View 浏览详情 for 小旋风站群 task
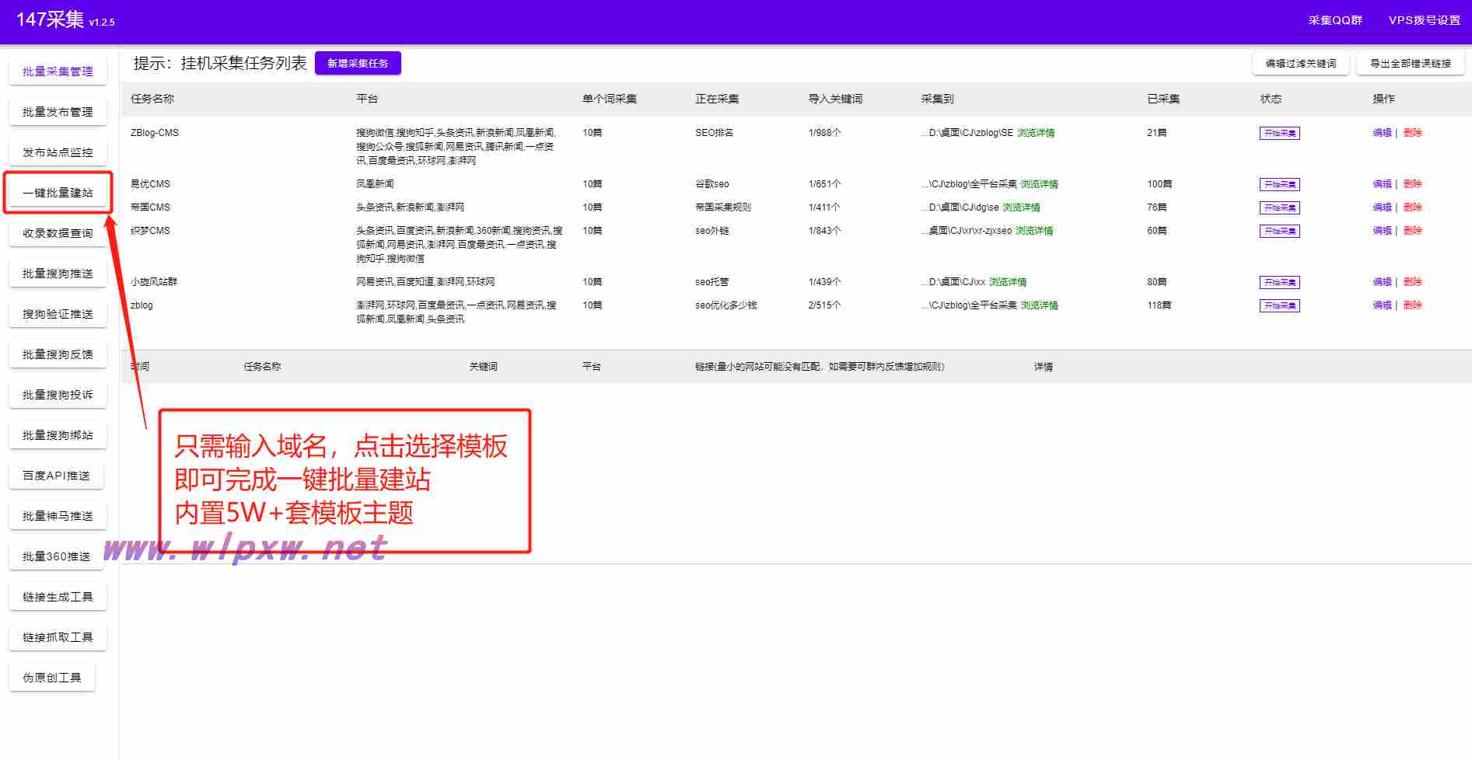Viewport: 1472px width, 760px height. click(1008, 282)
